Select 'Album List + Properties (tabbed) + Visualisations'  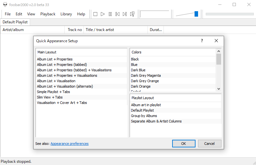tap(81, 70)
